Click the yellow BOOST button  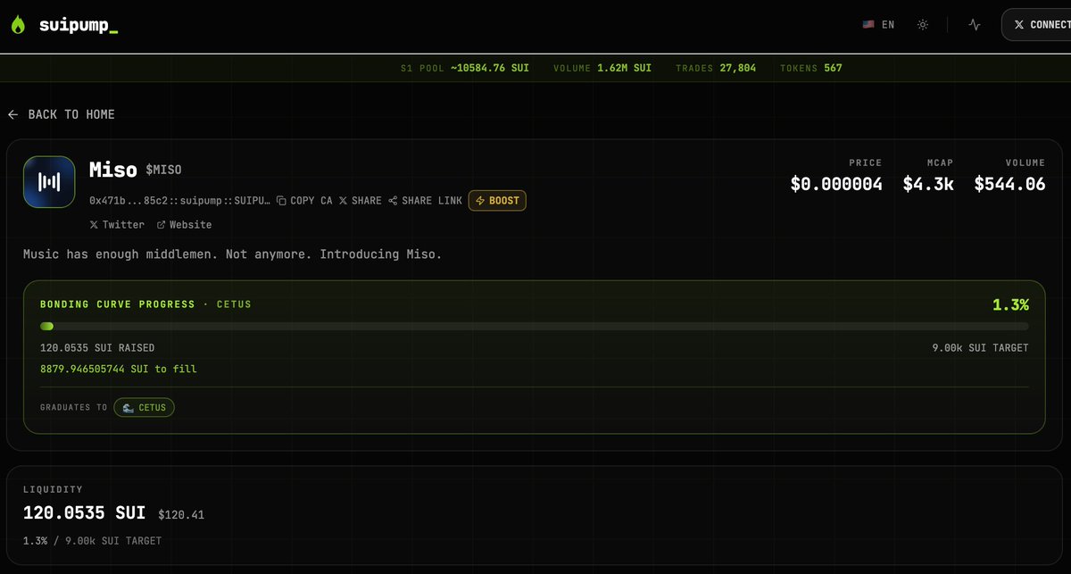pos(497,201)
